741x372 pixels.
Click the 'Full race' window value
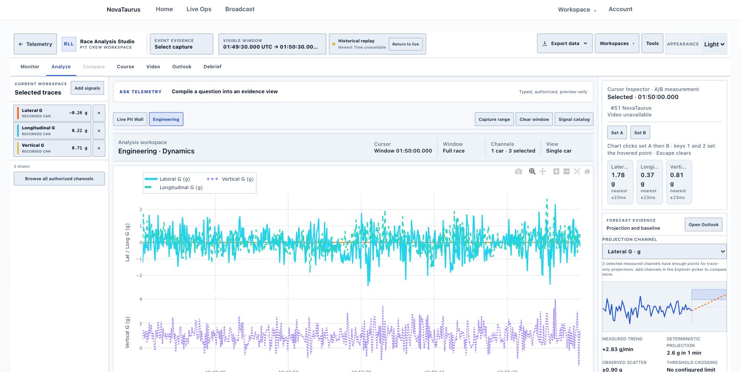pyautogui.click(x=454, y=151)
